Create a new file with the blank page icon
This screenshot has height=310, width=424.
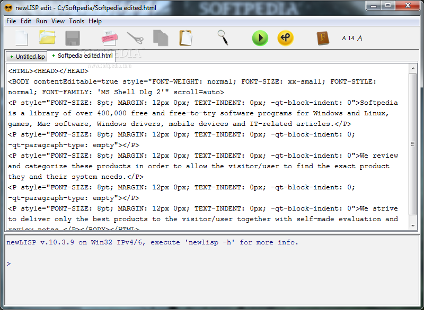(22, 38)
